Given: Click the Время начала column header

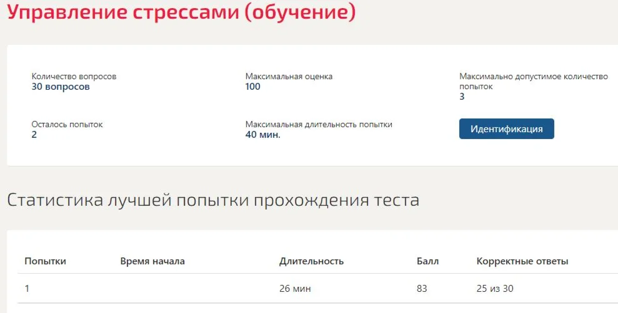Looking at the screenshot, I should click(152, 261).
